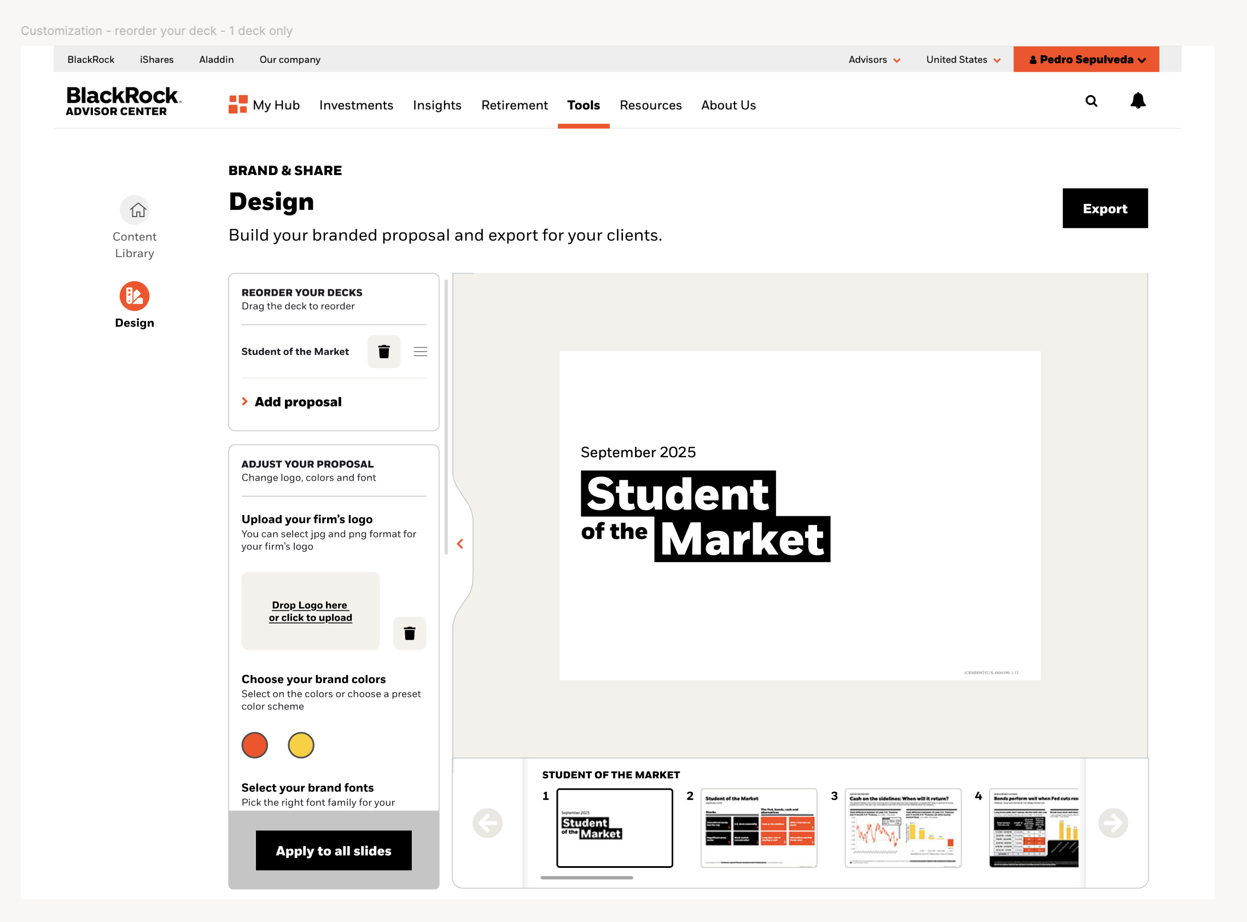The image size is (1247, 922).
Task: Open the Pedro Sepulveda account menu
Action: (x=1086, y=59)
